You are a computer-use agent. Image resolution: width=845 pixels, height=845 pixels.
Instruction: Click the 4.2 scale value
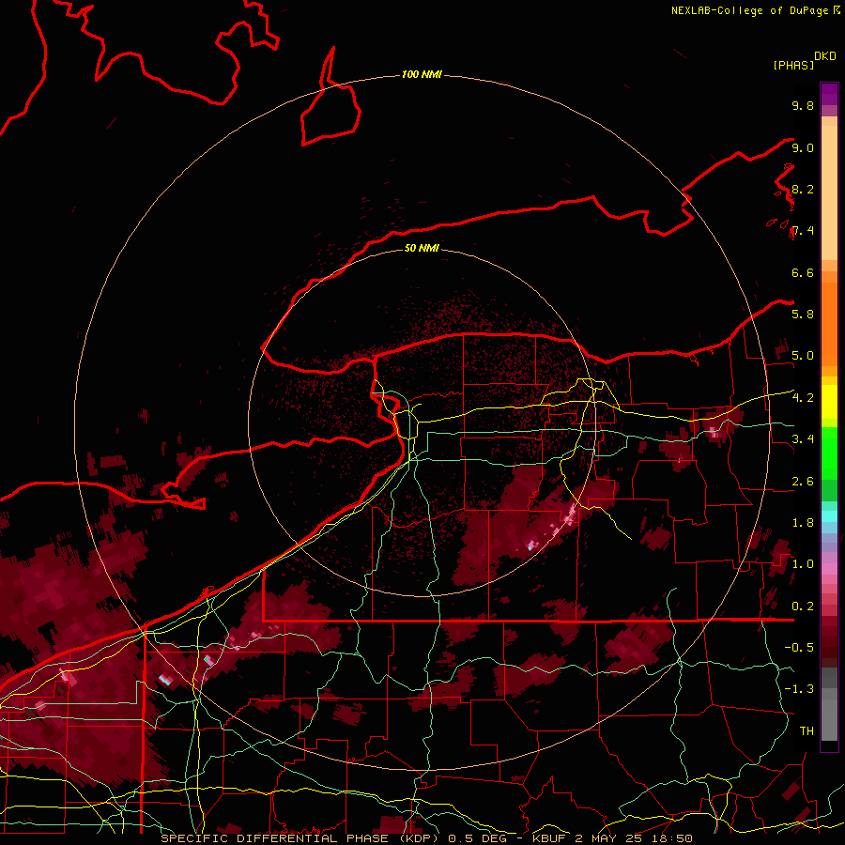point(803,398)
